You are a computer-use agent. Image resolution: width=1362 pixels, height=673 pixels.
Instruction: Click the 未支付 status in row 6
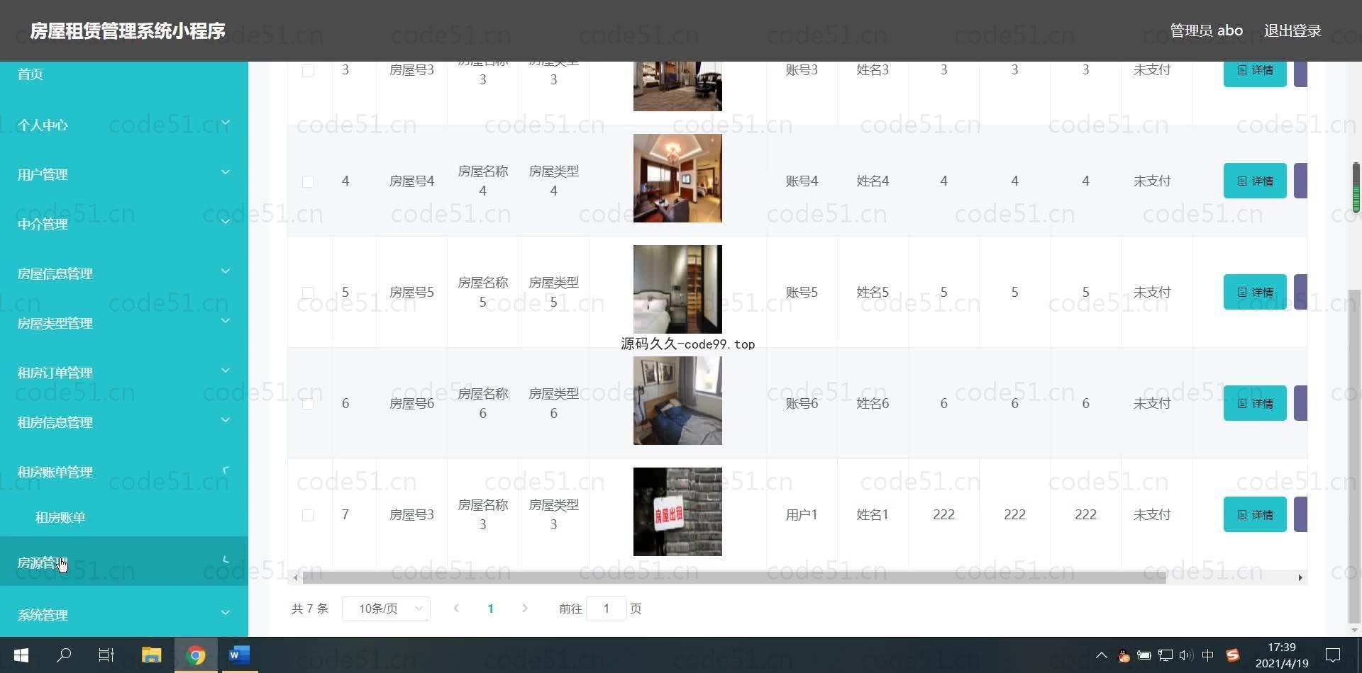pos(1152,403)
